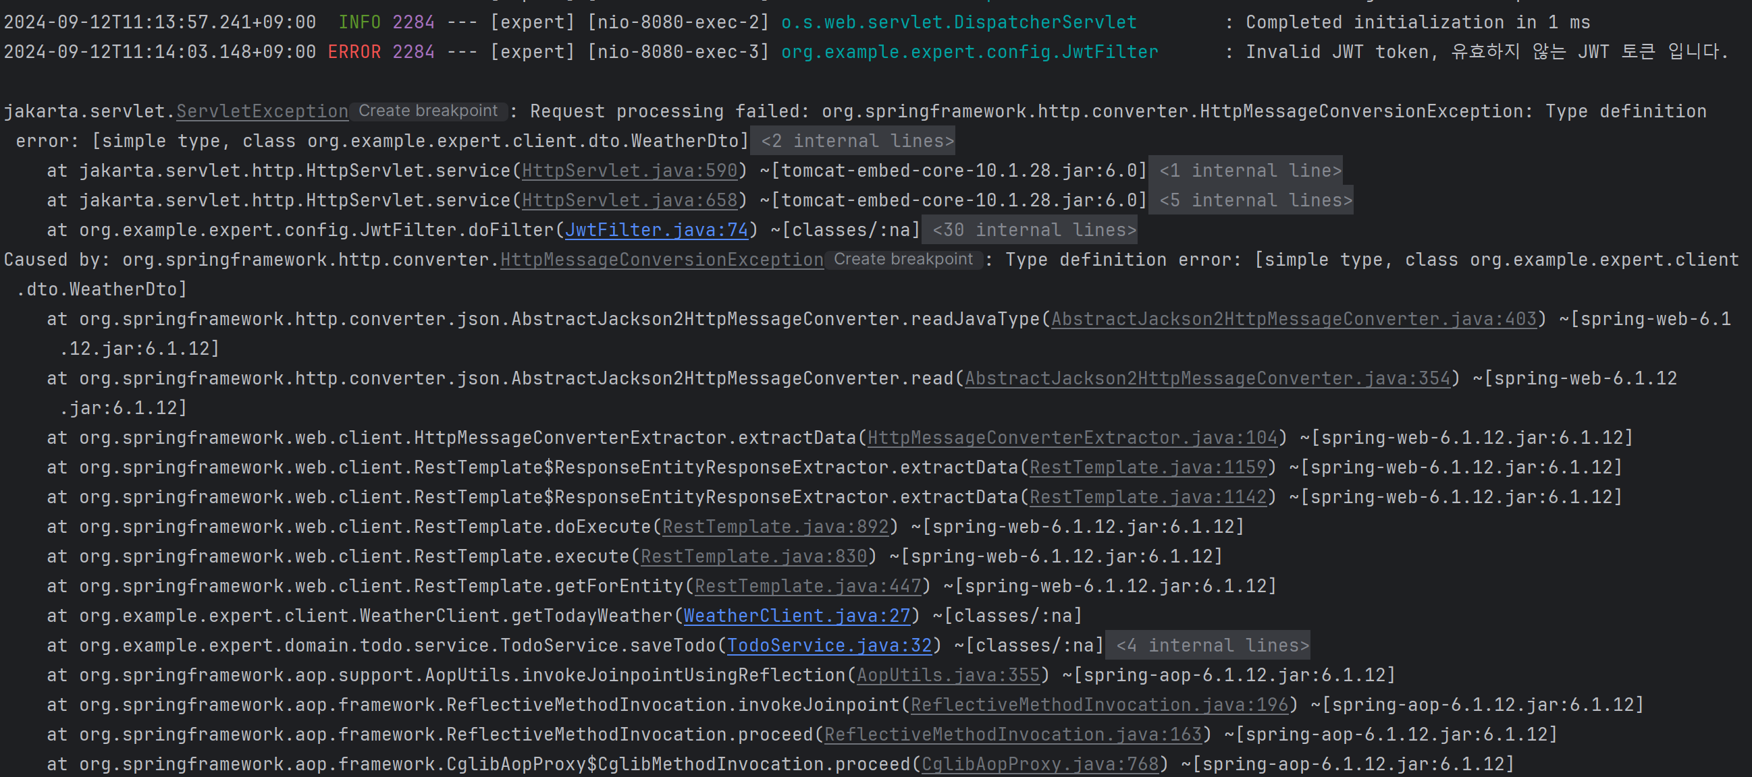Open HttpServlet.java:590 link
Image resolution: width=1752 pixels, height=777 pixels.
(x=629, y=171)
